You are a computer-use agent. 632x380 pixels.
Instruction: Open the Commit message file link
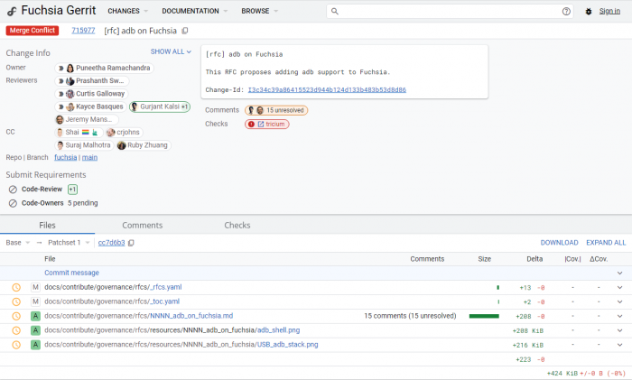pyautogui.click(x=71, y=273)
